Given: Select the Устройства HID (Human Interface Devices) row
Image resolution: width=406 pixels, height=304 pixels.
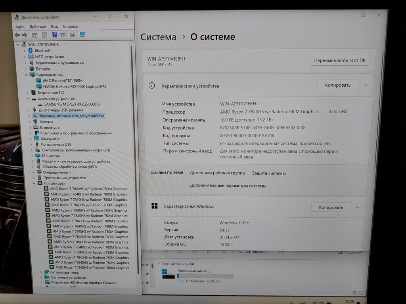Looking at the screenshot, I should point(83,283).
